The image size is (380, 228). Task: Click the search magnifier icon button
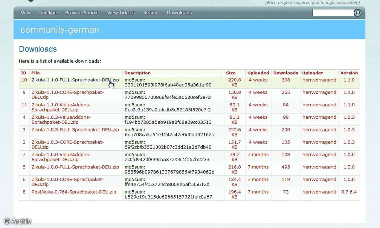pyautogui.click(x=357, y=13)
